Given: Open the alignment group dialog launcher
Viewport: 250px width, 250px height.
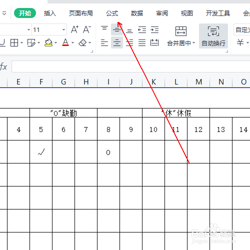Looking at the screenshot, I should tap(226, 51).
